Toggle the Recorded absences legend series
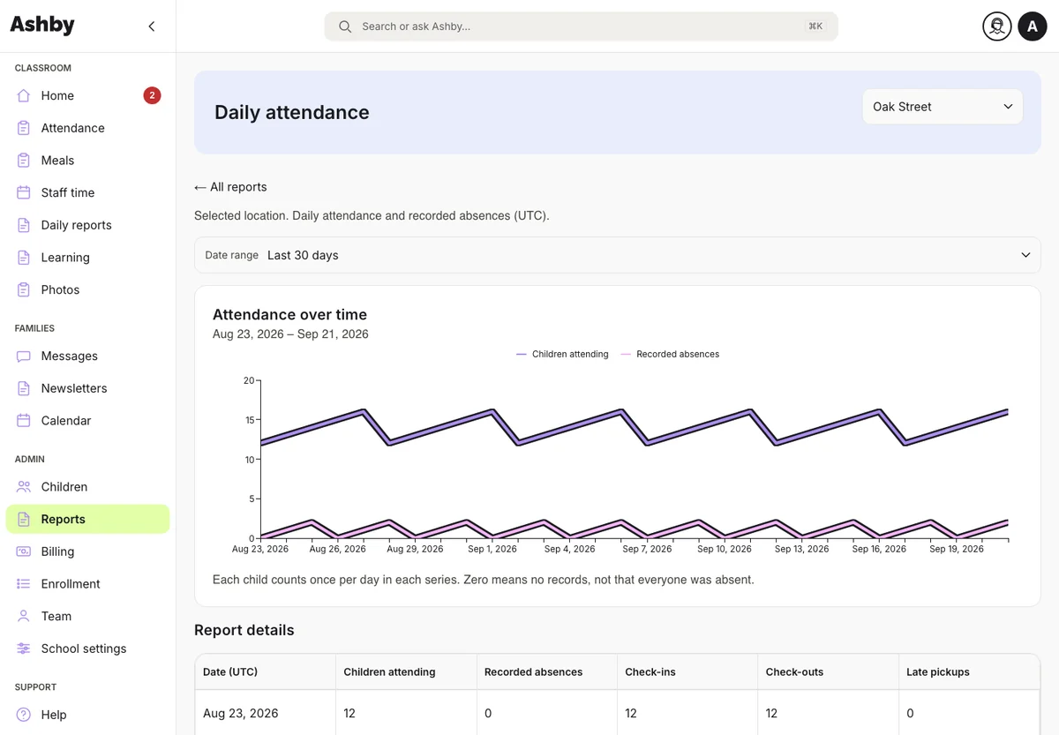 click(670, 354)
